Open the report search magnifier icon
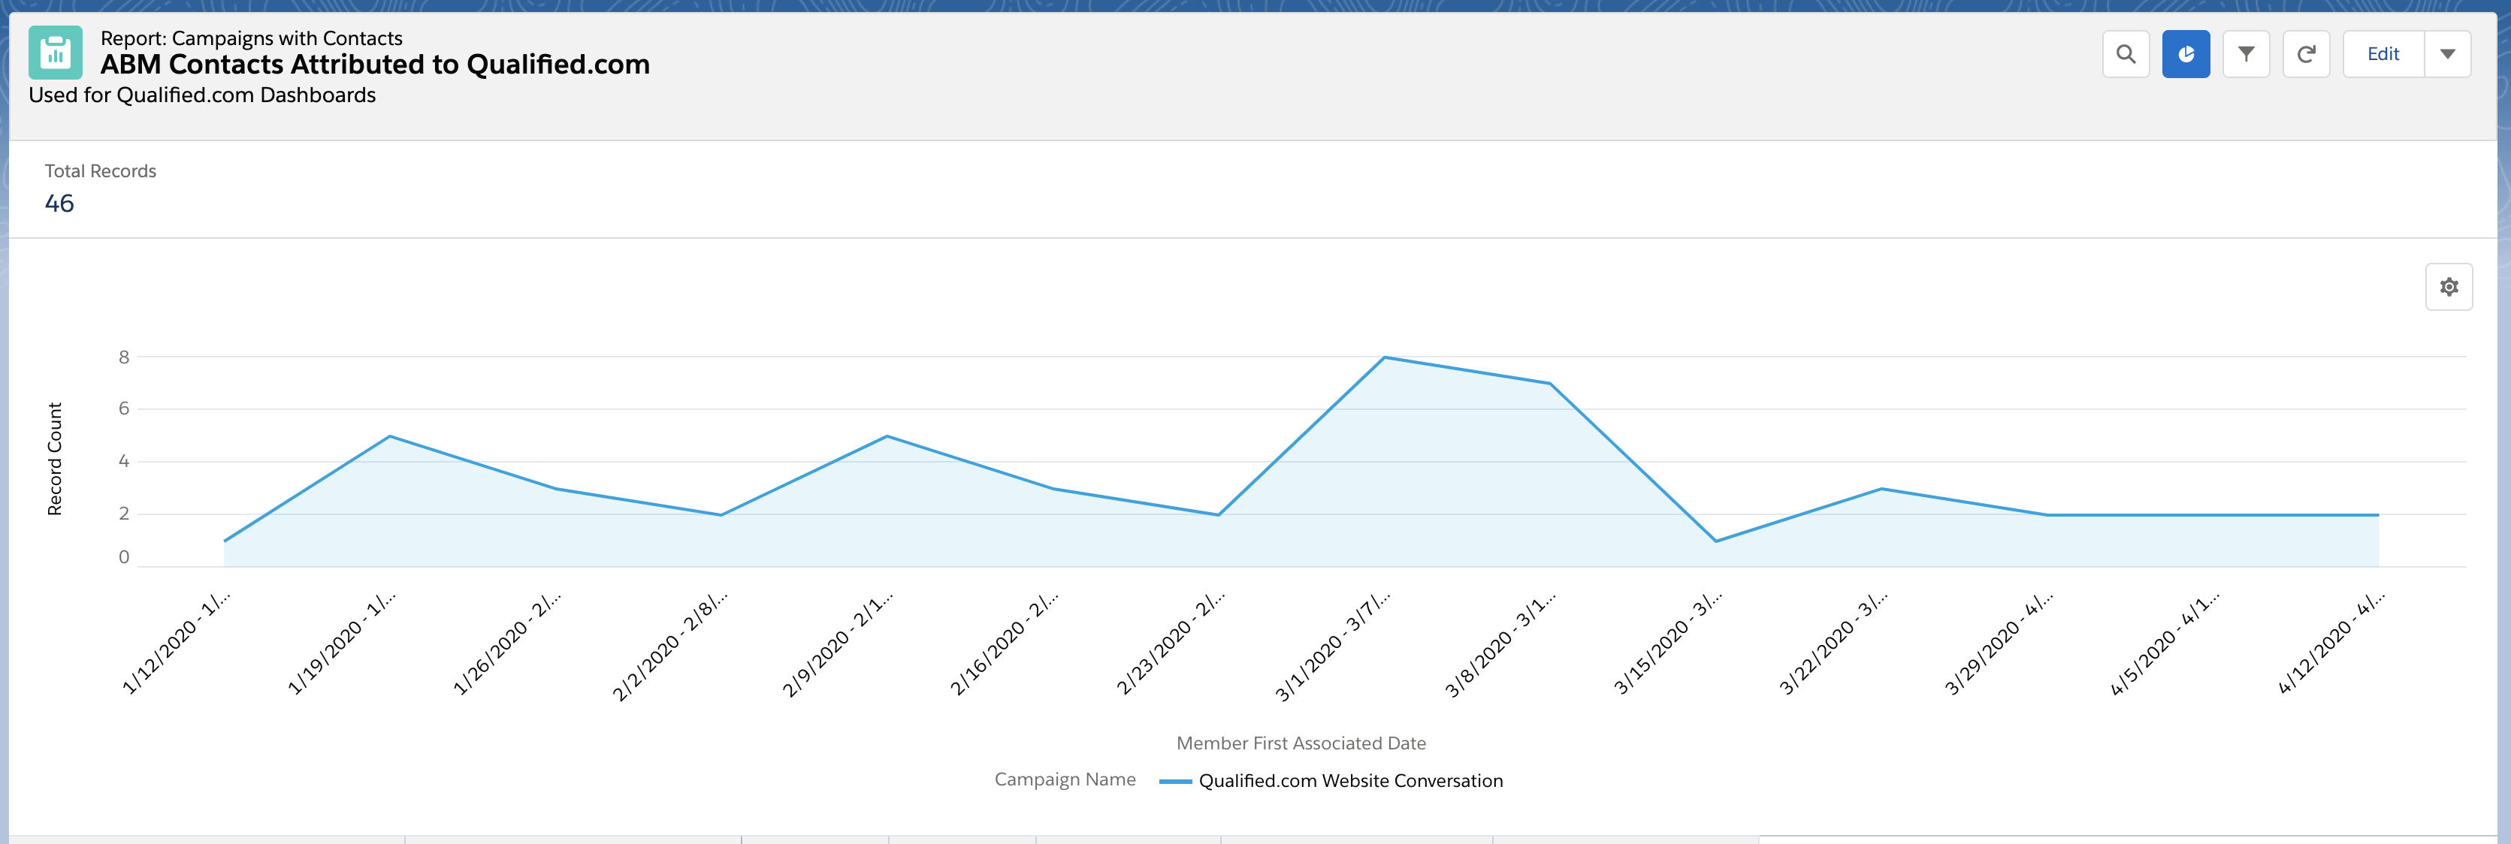The height and width of the screenshot is (844, 2511). (x=2126, y=55)
